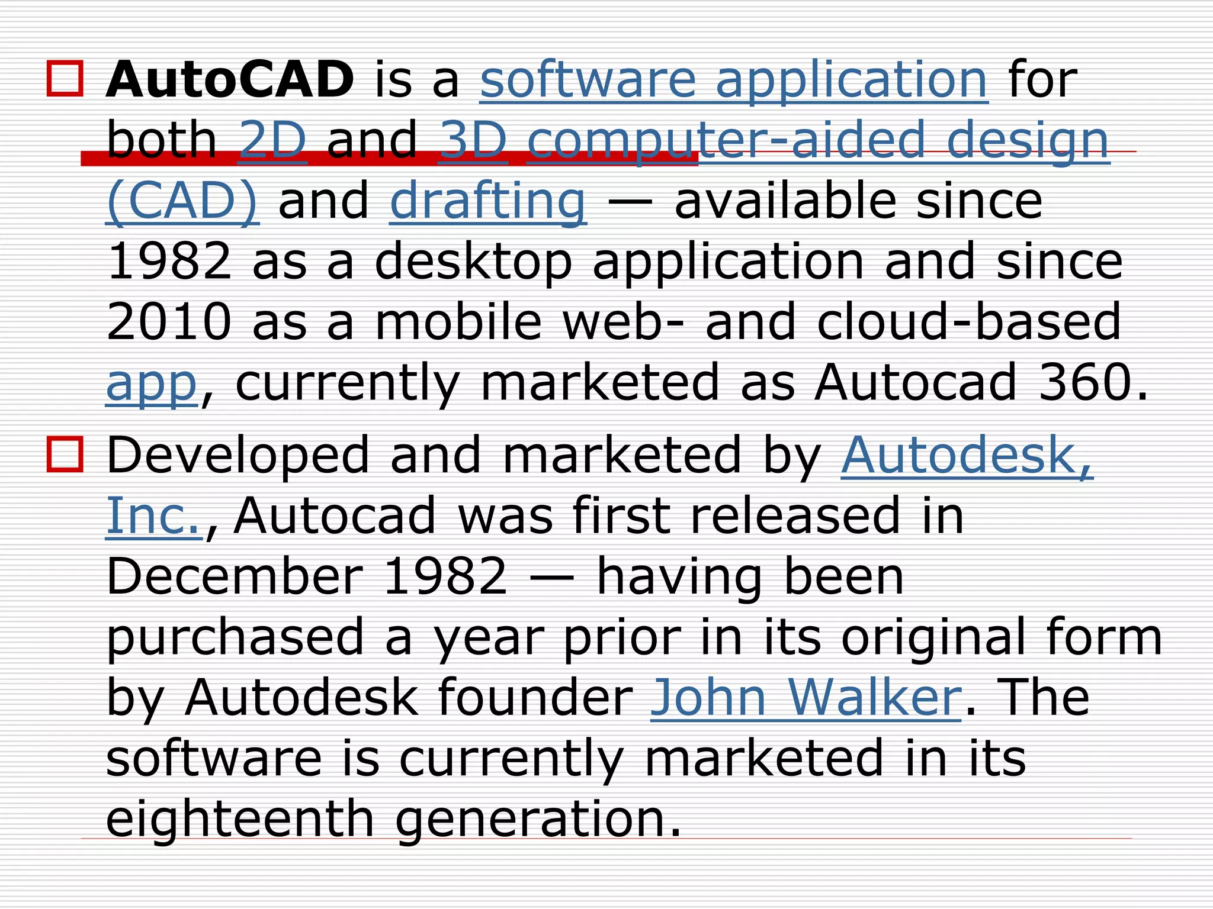Open the 'software application' hyperlink
Viewport: 1213px width, 909px height.
pyautogui.click(x=734, y=80)
